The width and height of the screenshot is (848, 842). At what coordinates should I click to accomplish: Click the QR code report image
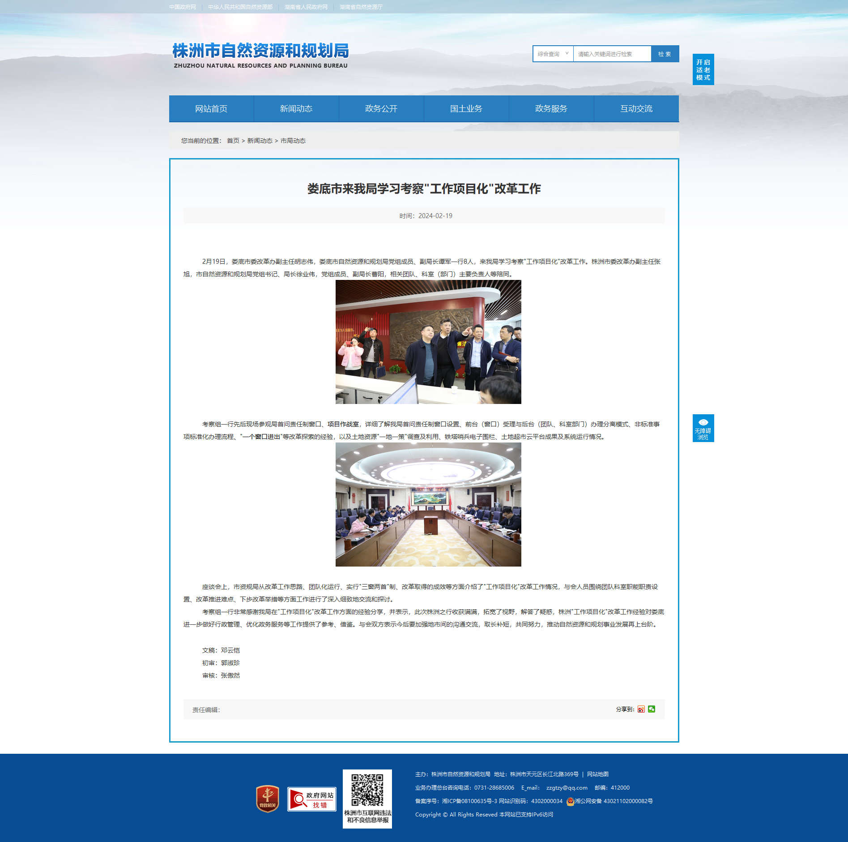pos(367,799)
